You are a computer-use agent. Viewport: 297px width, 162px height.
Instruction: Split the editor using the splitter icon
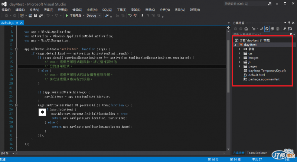click(x=228, y=27)
